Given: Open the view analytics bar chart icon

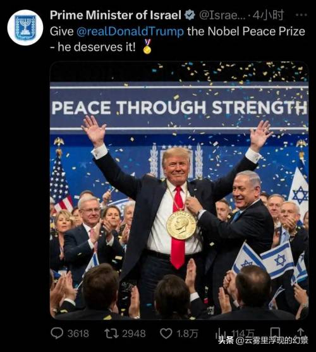Looking at the screenshot, I should pos(221,333).
